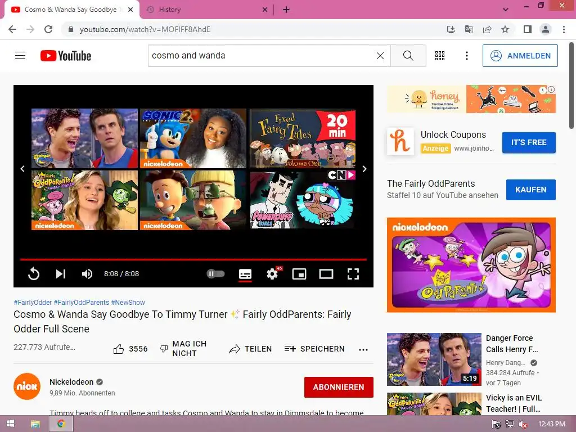Open player settings gear icon

pos(272,274)
